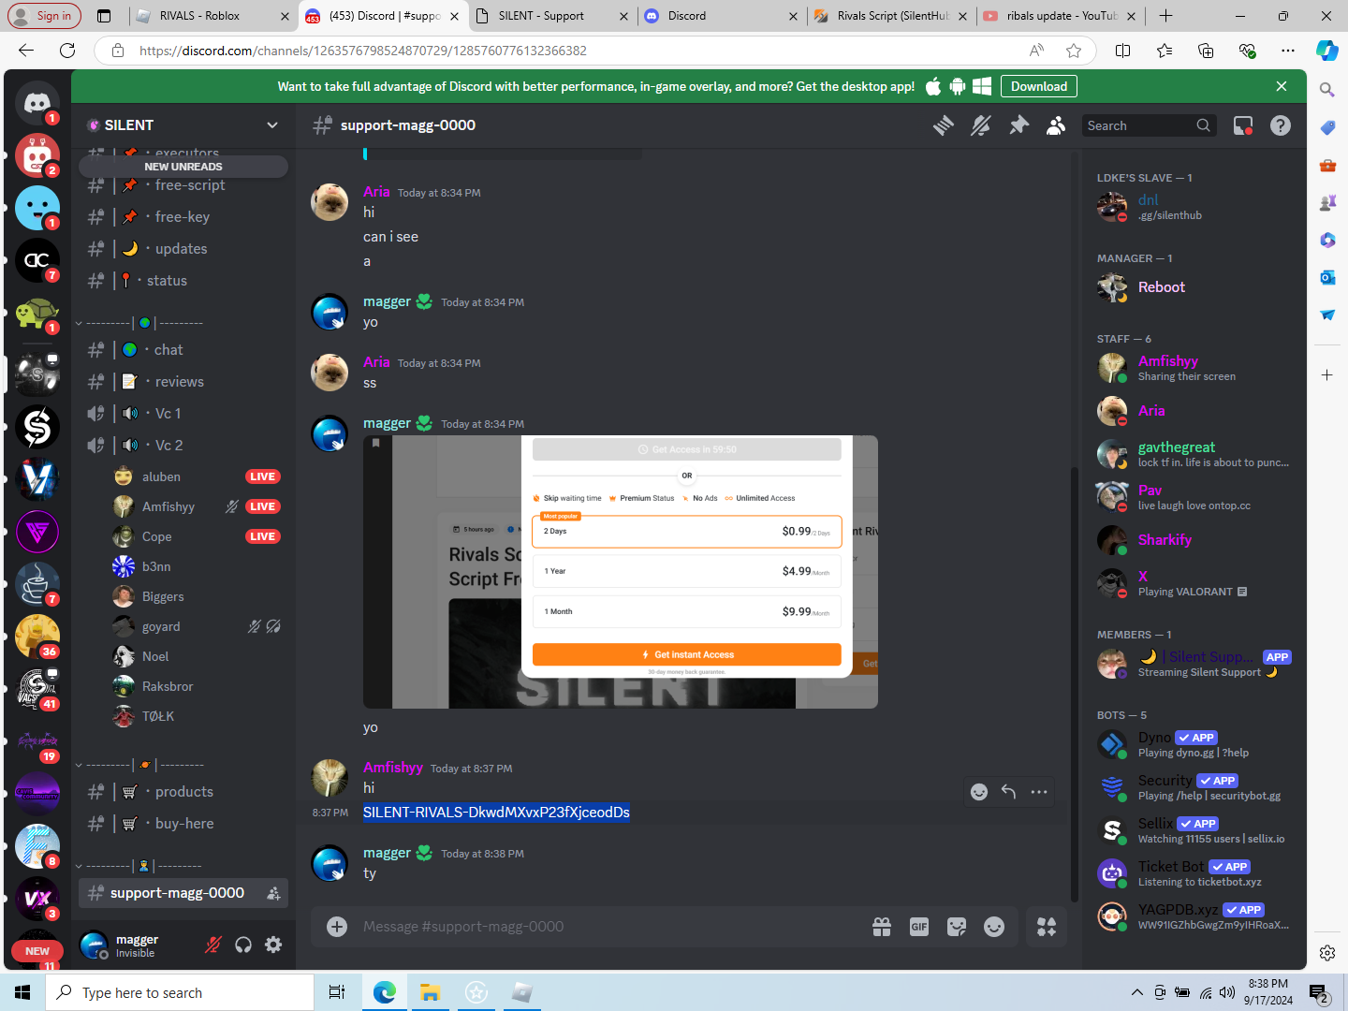
Task: Open More options on Amfishyy's message
Action: click(1039, 792)
